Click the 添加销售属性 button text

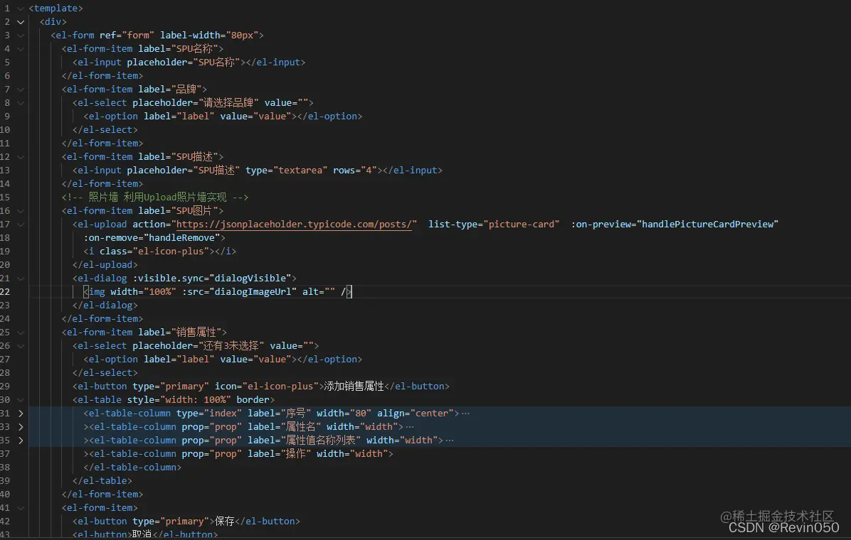354,386
